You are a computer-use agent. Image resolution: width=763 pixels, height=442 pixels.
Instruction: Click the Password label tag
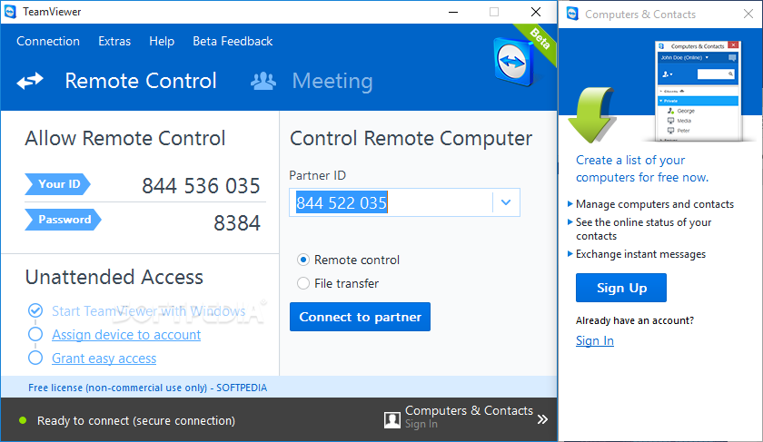64,220
